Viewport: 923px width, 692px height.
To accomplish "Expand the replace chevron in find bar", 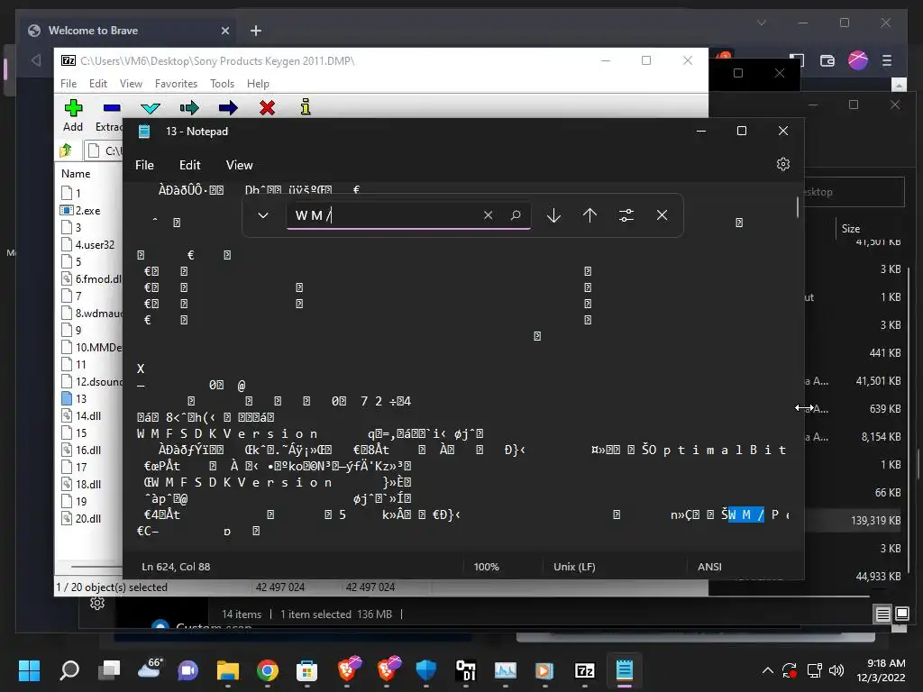I will (263, 215).
